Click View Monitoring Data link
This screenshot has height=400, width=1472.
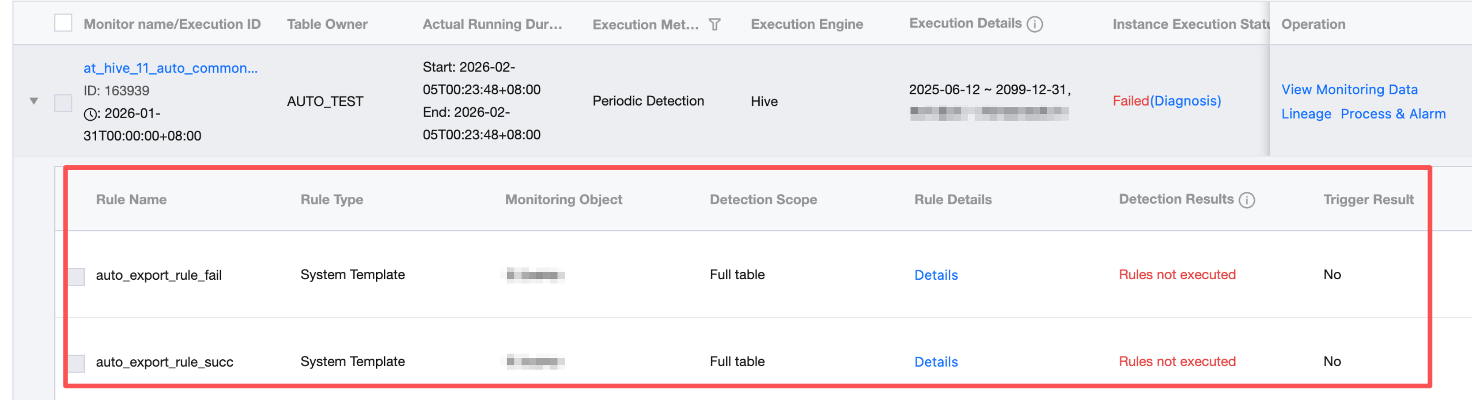coord(1349,90)
